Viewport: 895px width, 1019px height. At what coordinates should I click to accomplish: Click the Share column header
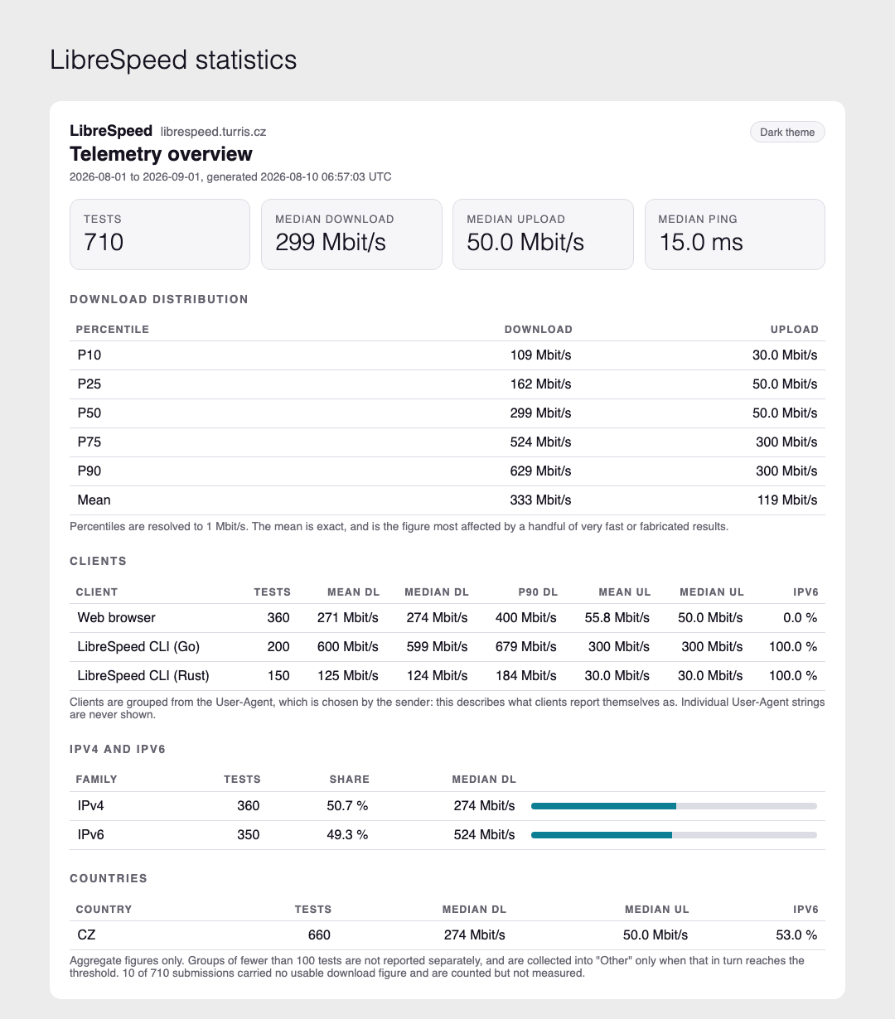pyautogui.click(x=350, y=780)
